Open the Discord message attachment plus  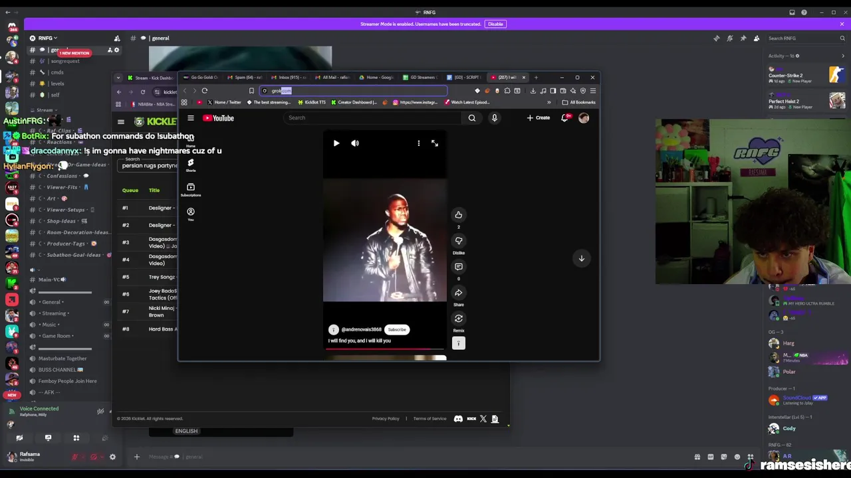pos(136,457)
